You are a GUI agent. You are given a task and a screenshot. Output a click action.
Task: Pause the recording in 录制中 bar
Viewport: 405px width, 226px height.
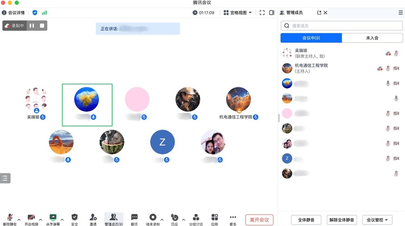pyautogui.click(x=32, y=25)
